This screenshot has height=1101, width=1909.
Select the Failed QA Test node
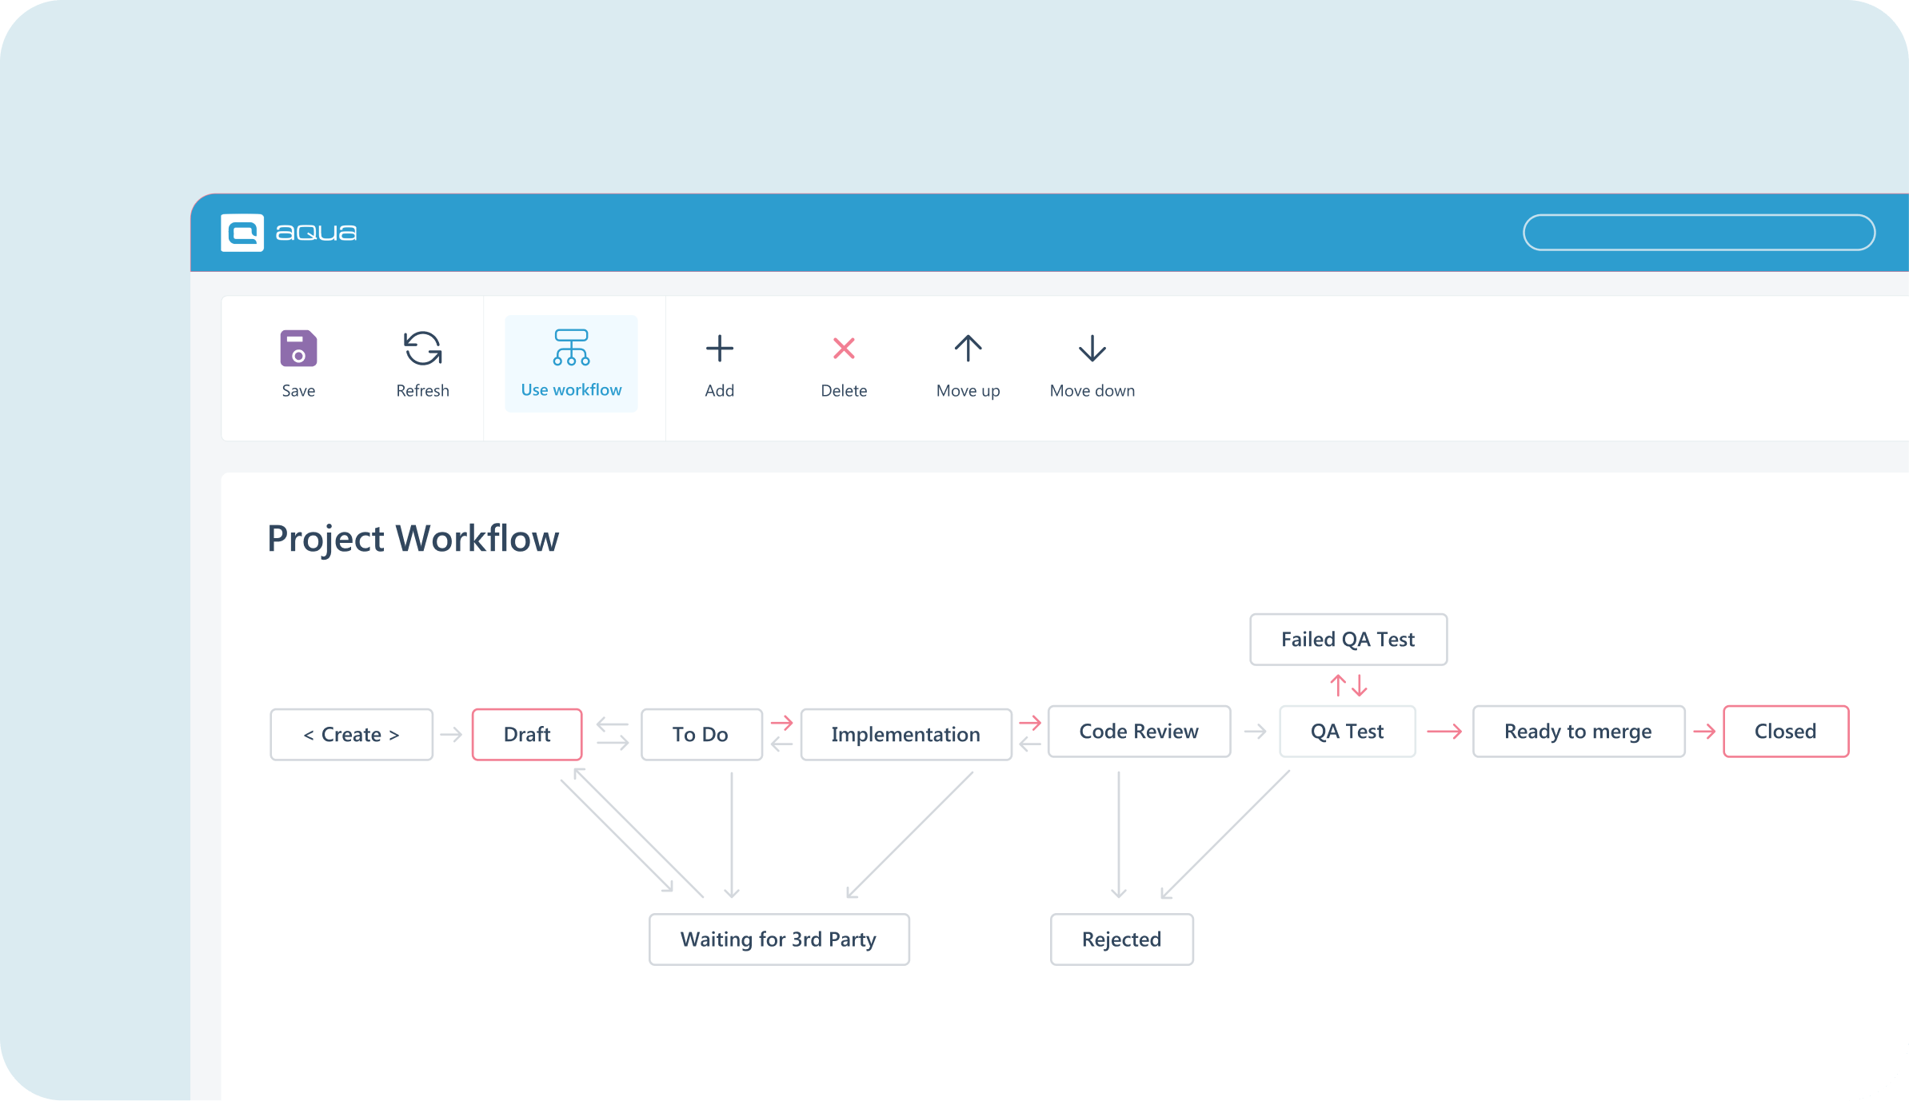[1348, 639]
